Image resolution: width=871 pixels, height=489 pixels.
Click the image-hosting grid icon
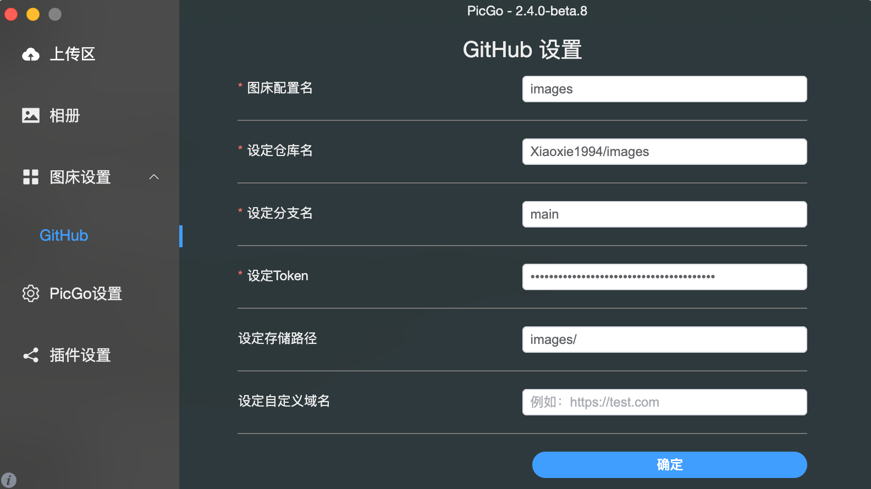click(31, 177)
